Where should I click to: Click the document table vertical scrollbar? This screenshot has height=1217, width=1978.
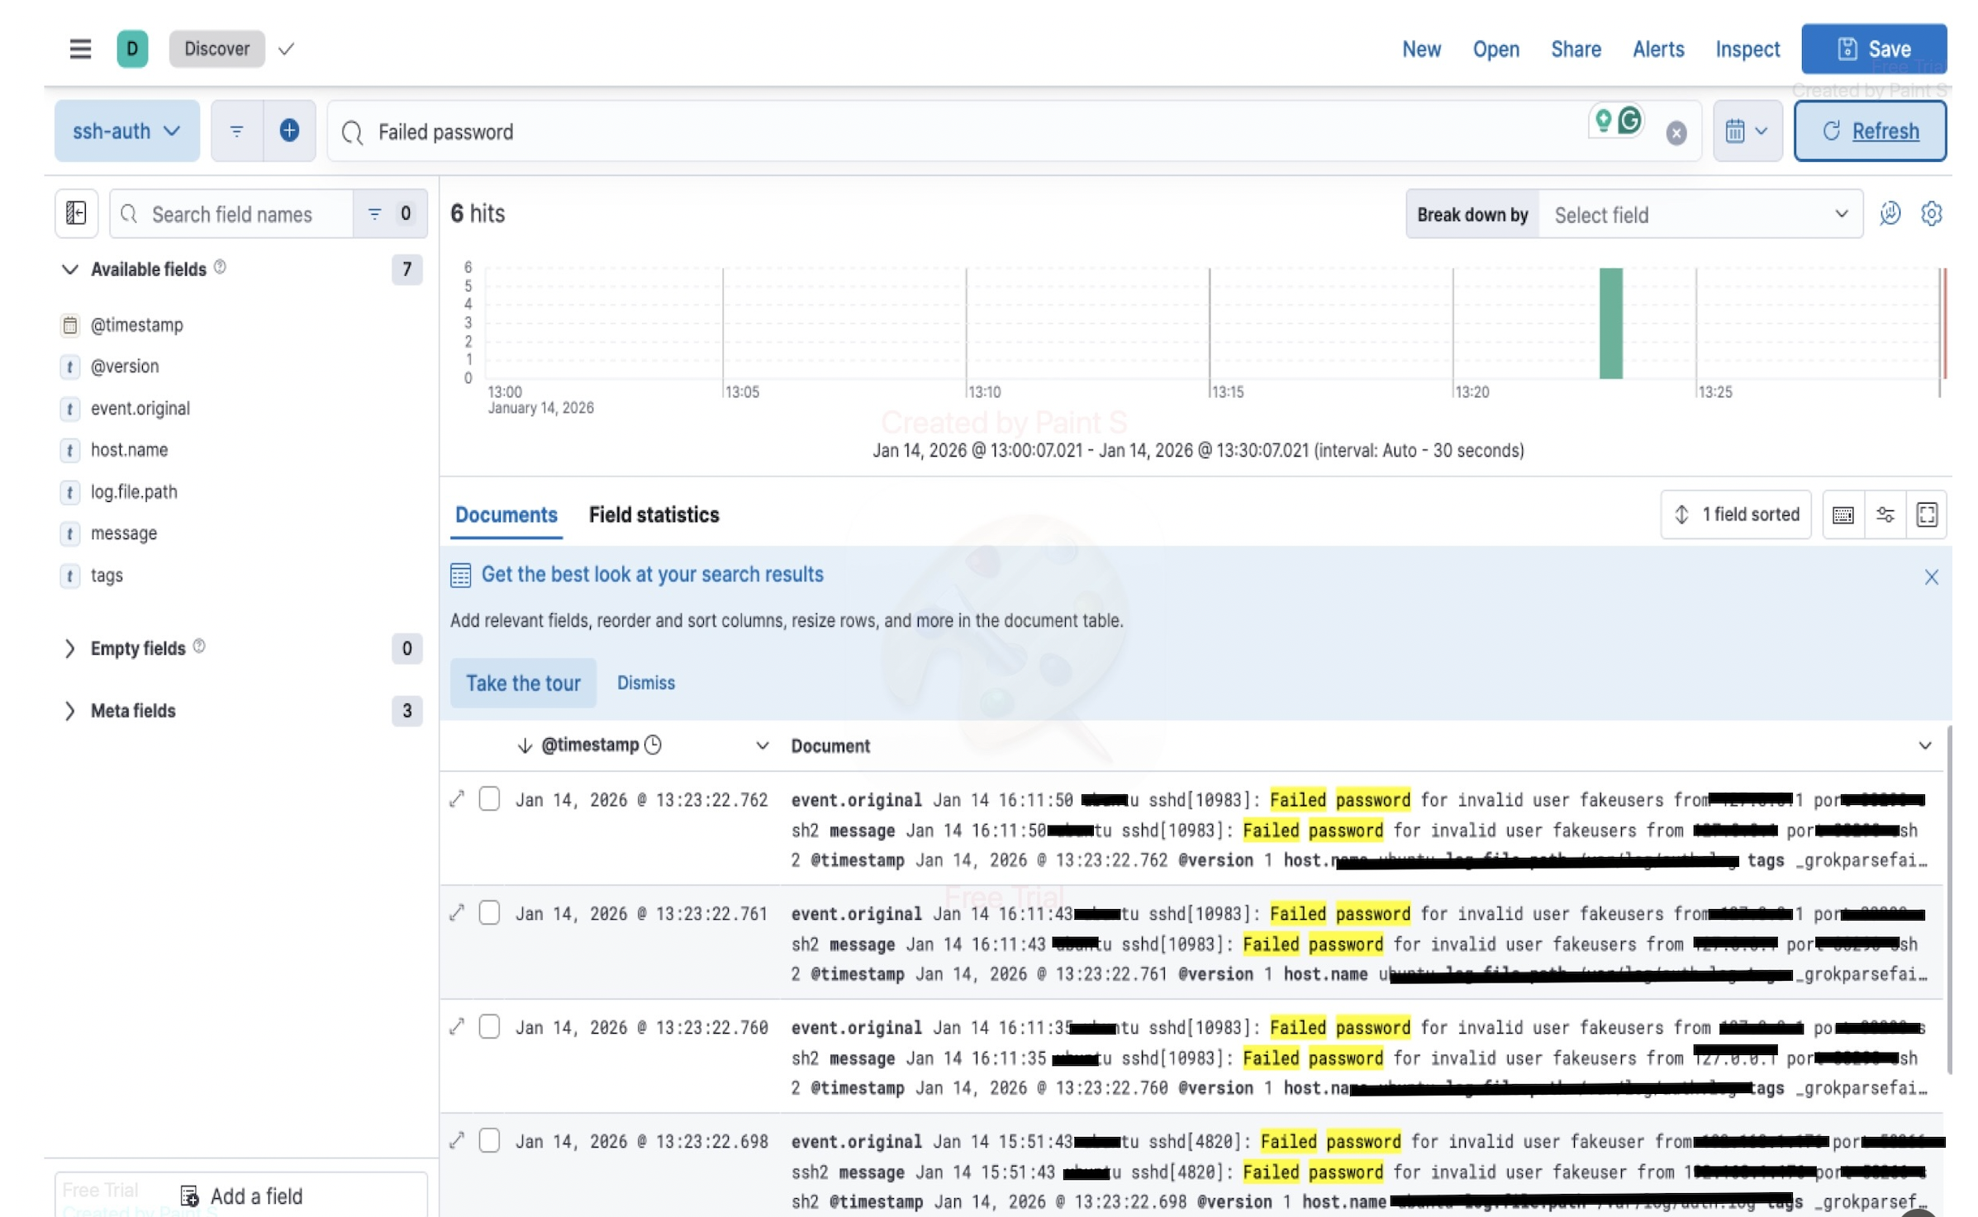tap(1948, 900)
